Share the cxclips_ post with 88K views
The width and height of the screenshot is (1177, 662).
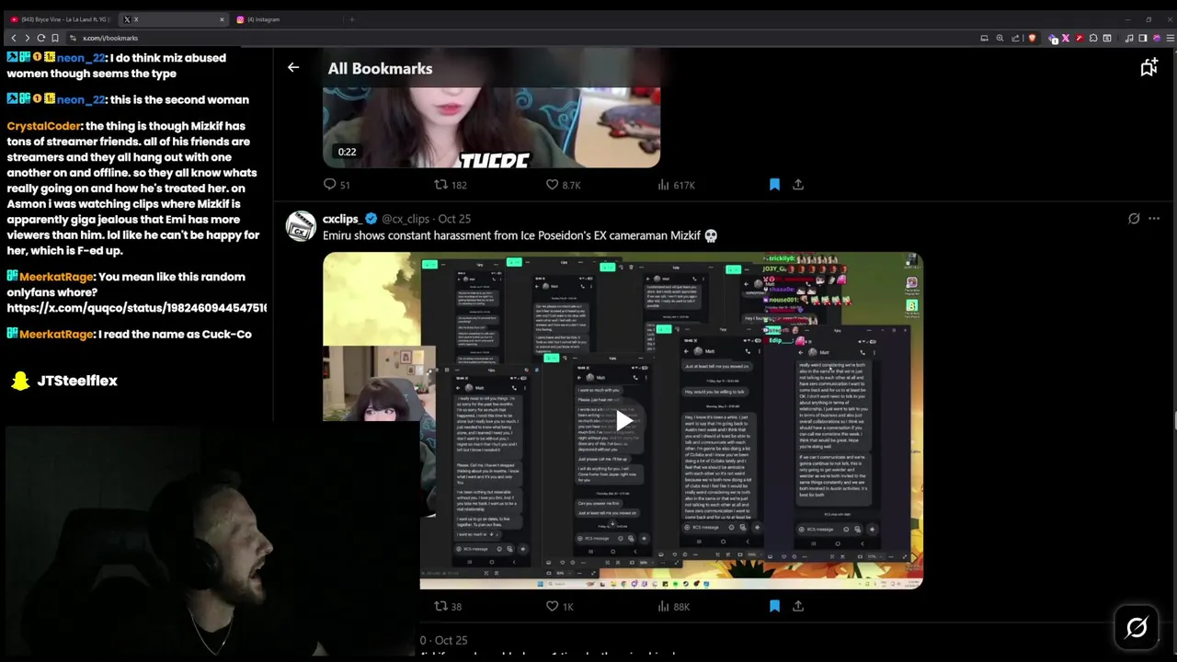pos(798,606)
